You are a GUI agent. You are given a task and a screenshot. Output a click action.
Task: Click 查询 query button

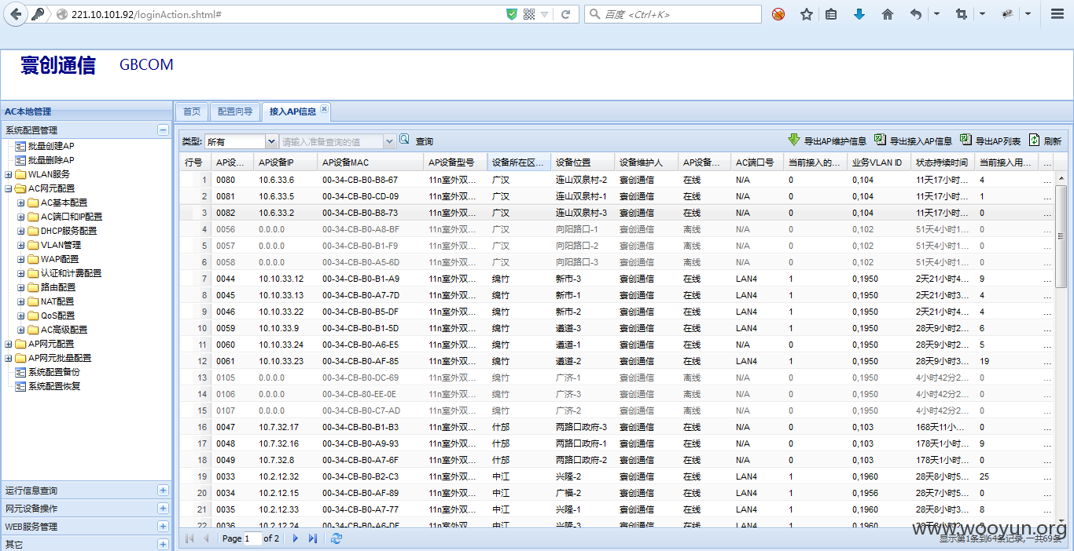click(425, 141)
